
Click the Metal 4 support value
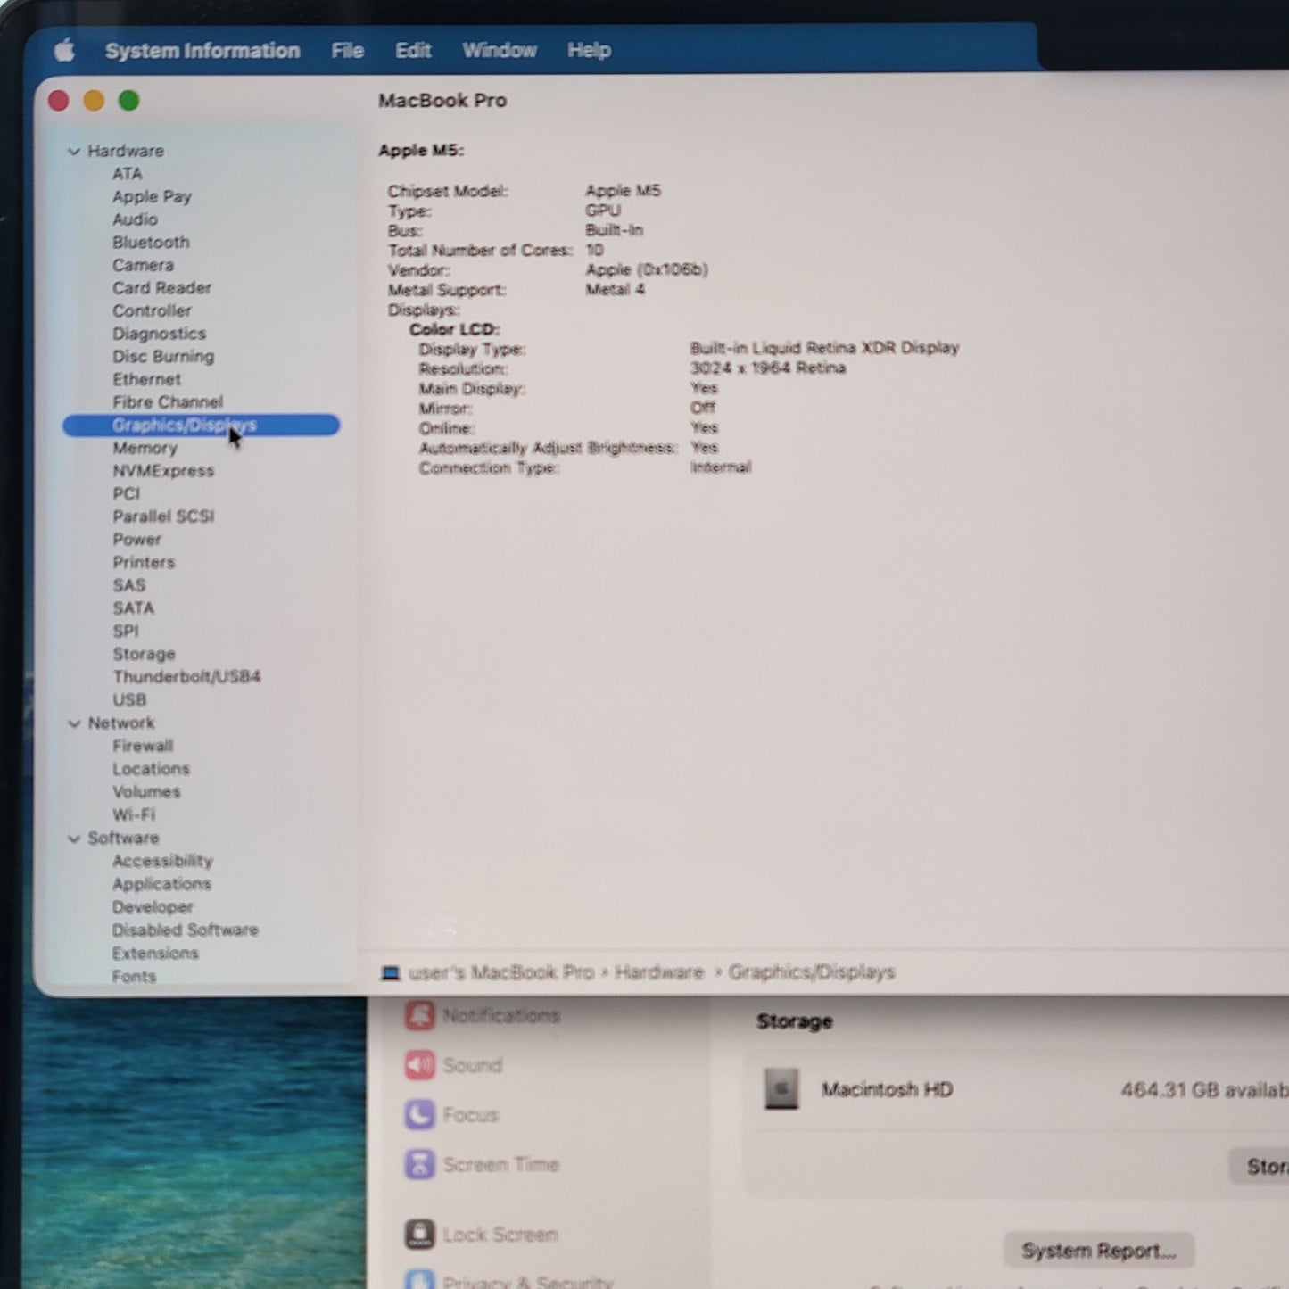pyautogui.click(x=615, y=290)
